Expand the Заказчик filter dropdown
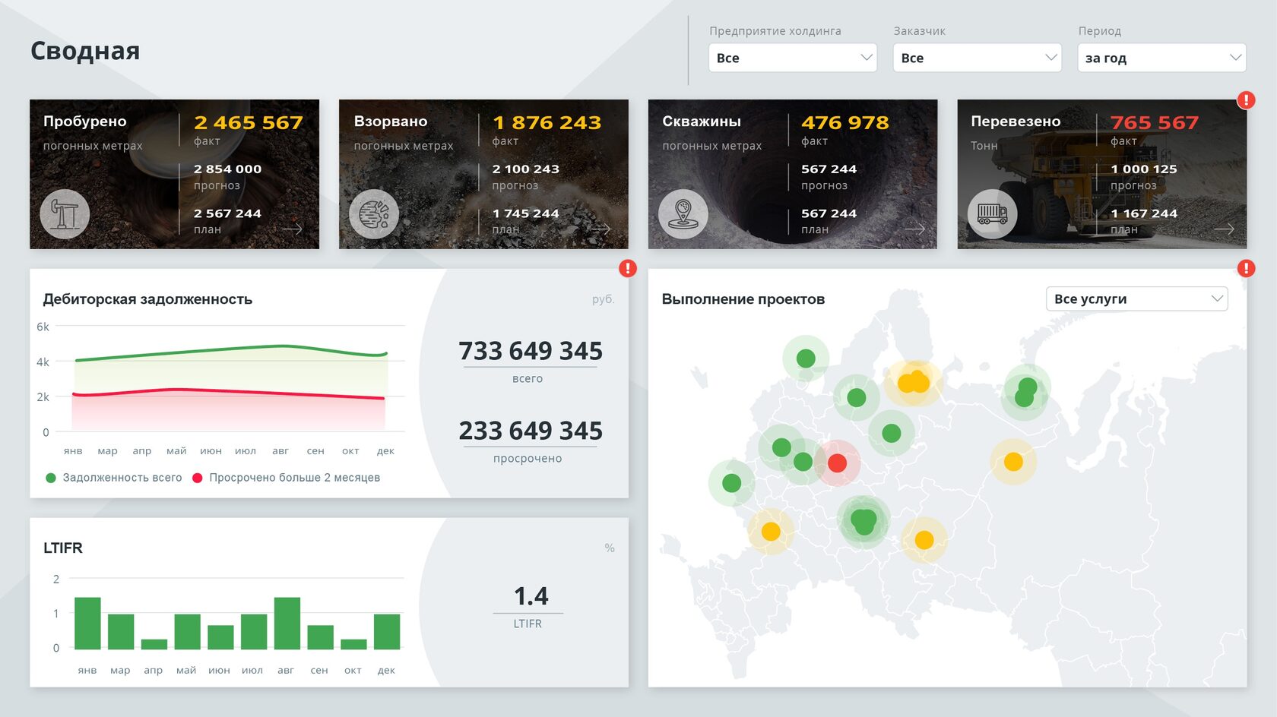The width and height of the screenshot is (1277, 717). pyautogui.click(x=977, y=57)
